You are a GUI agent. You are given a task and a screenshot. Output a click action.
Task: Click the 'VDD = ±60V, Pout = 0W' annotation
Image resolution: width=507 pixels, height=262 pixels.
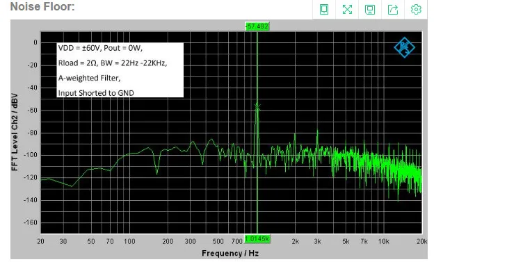point(100,48)
